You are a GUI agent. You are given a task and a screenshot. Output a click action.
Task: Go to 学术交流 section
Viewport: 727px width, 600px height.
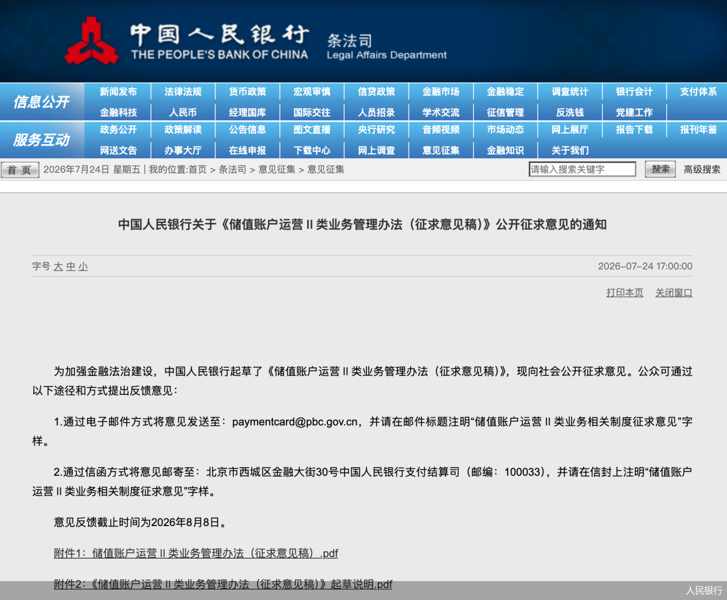tap(441, 112)
